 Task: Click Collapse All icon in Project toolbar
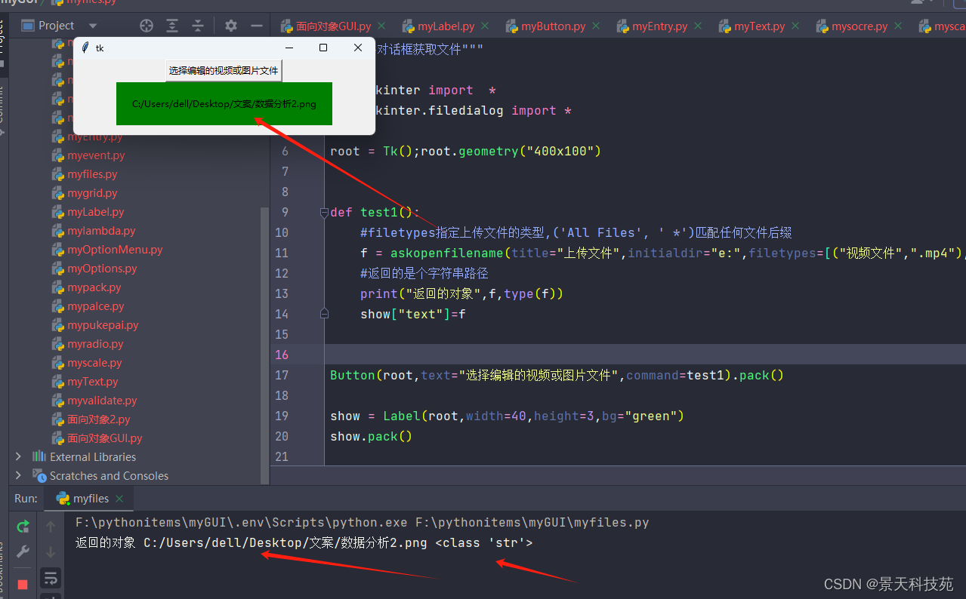[x=198, y=26]
